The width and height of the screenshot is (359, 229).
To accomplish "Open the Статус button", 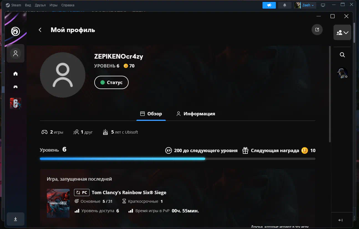I will 111,82.
